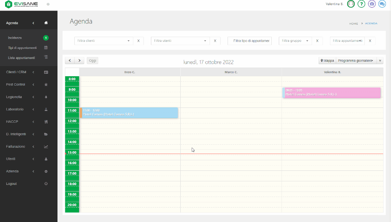Open the Programma giornaliero view dropdown
Viewport: 391px width, 222px height.
pos(356,61)
